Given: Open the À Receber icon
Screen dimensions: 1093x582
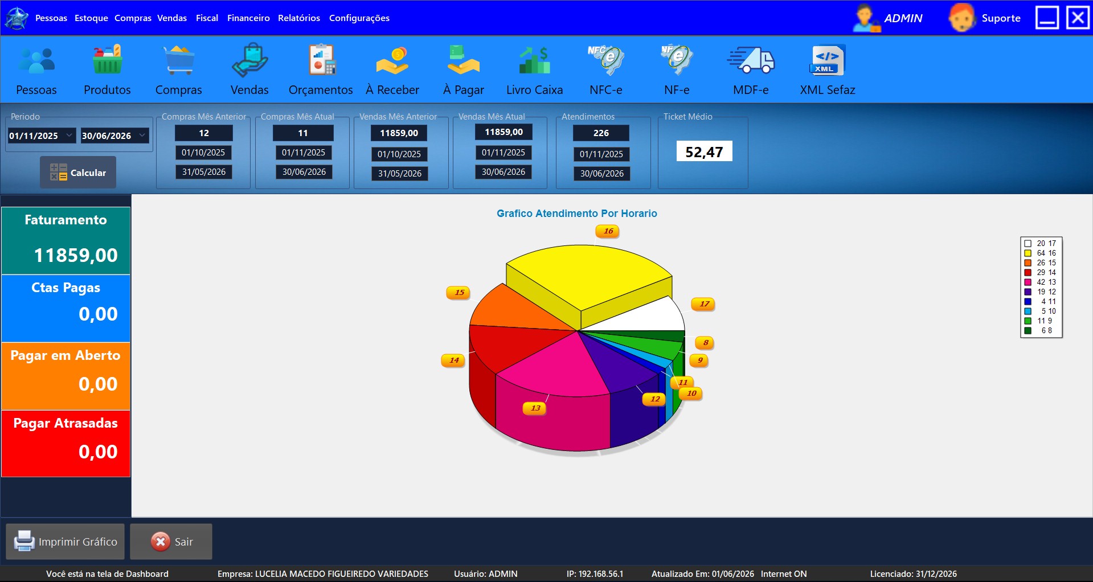Looking at the screenshot, I should tap(392, 60).
